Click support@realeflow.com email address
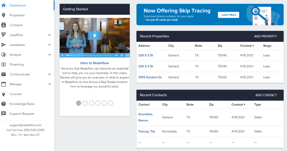 click(x=26, y=125)
